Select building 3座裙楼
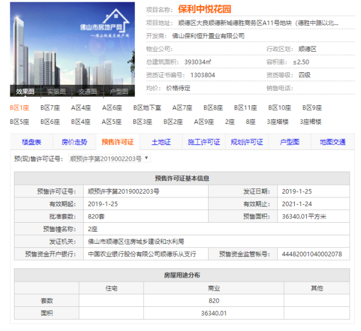 tap(310, 122)
